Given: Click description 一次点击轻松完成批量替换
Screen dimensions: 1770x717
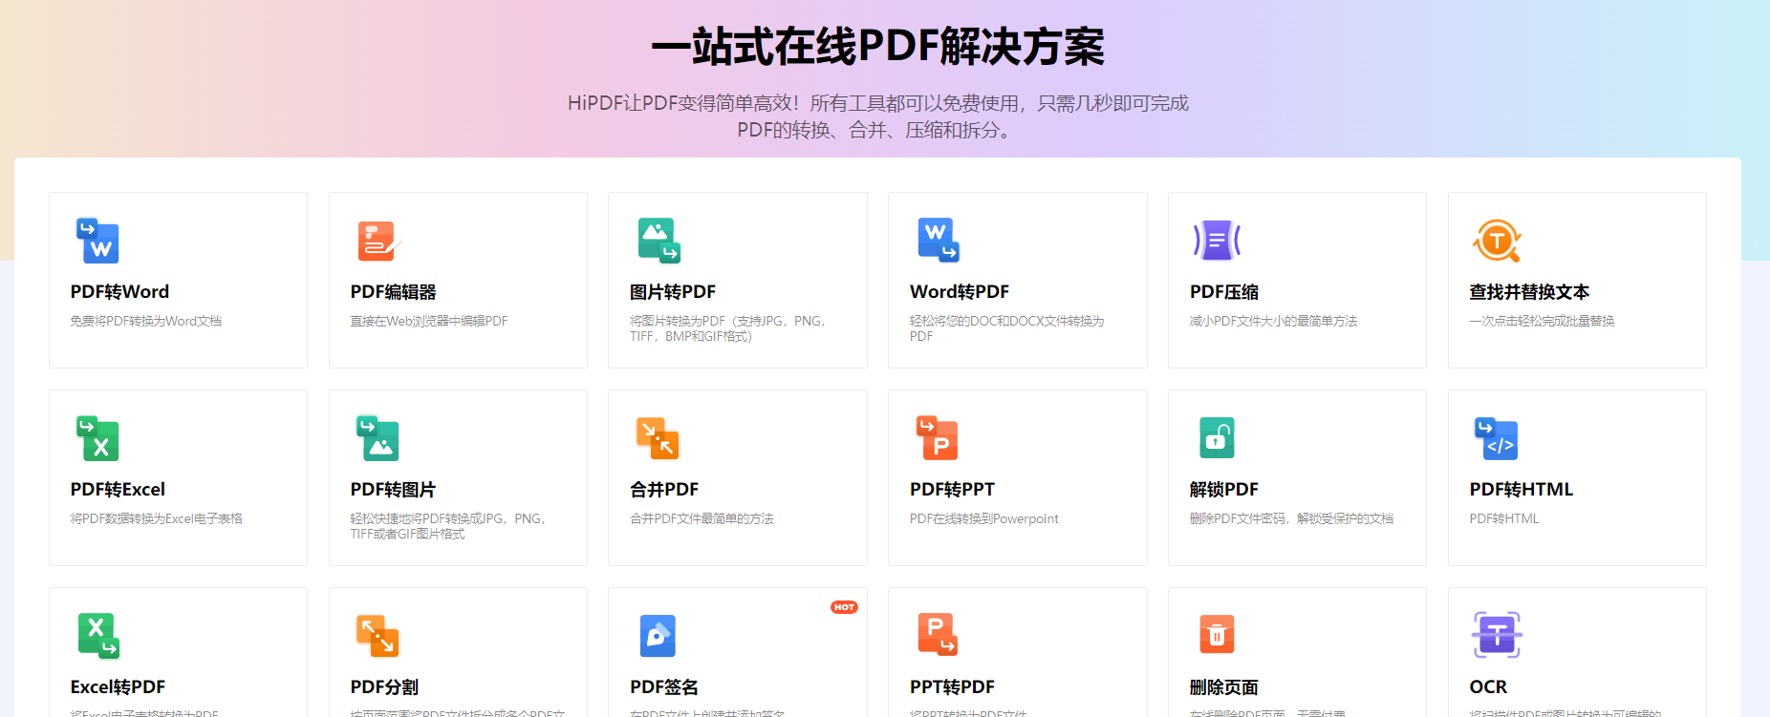Looking at the screenshot, I should tap(1542, 321).
